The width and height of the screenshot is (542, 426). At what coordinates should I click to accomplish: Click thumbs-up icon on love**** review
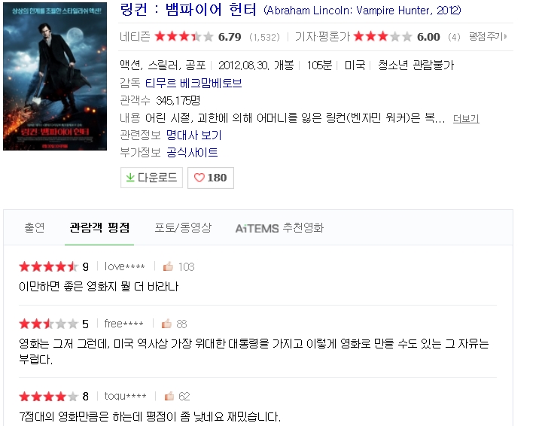(168, 266)
